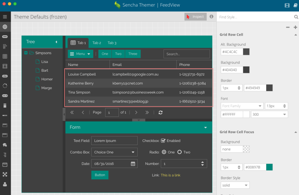299x195 pixels.
Task: Switch to Tab 2
Action: (x=97, y=43)
